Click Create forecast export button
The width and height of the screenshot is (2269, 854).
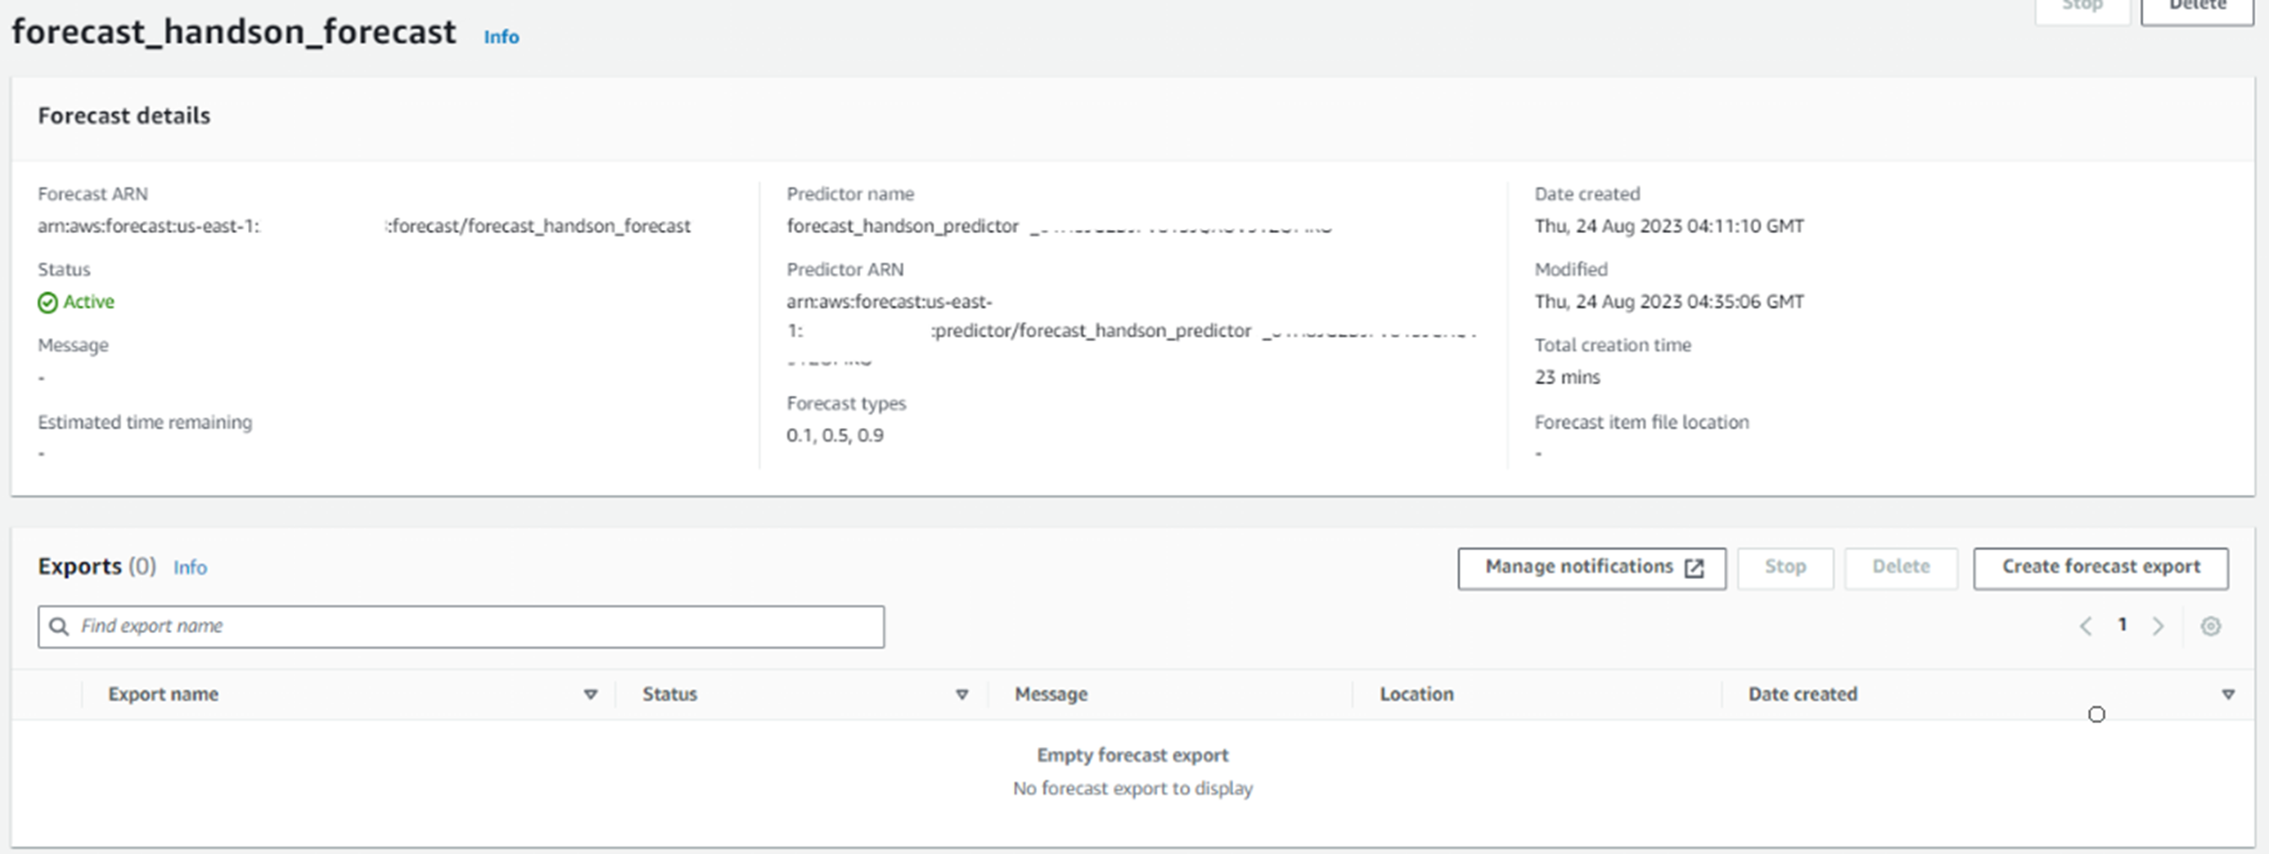pos(2100,568)
